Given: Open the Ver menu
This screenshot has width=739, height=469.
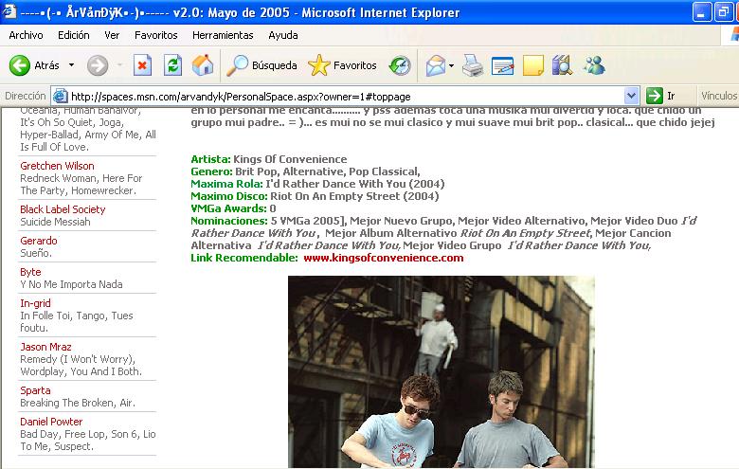Looking at the screenshot, I should [x=112, y=35].
